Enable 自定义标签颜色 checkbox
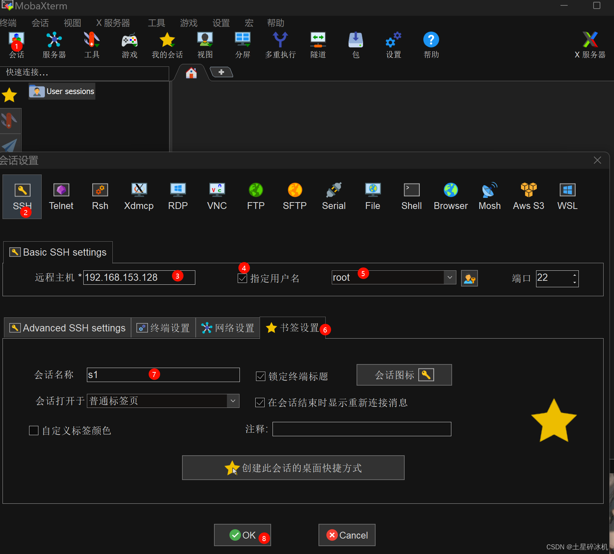 [34, 430]
